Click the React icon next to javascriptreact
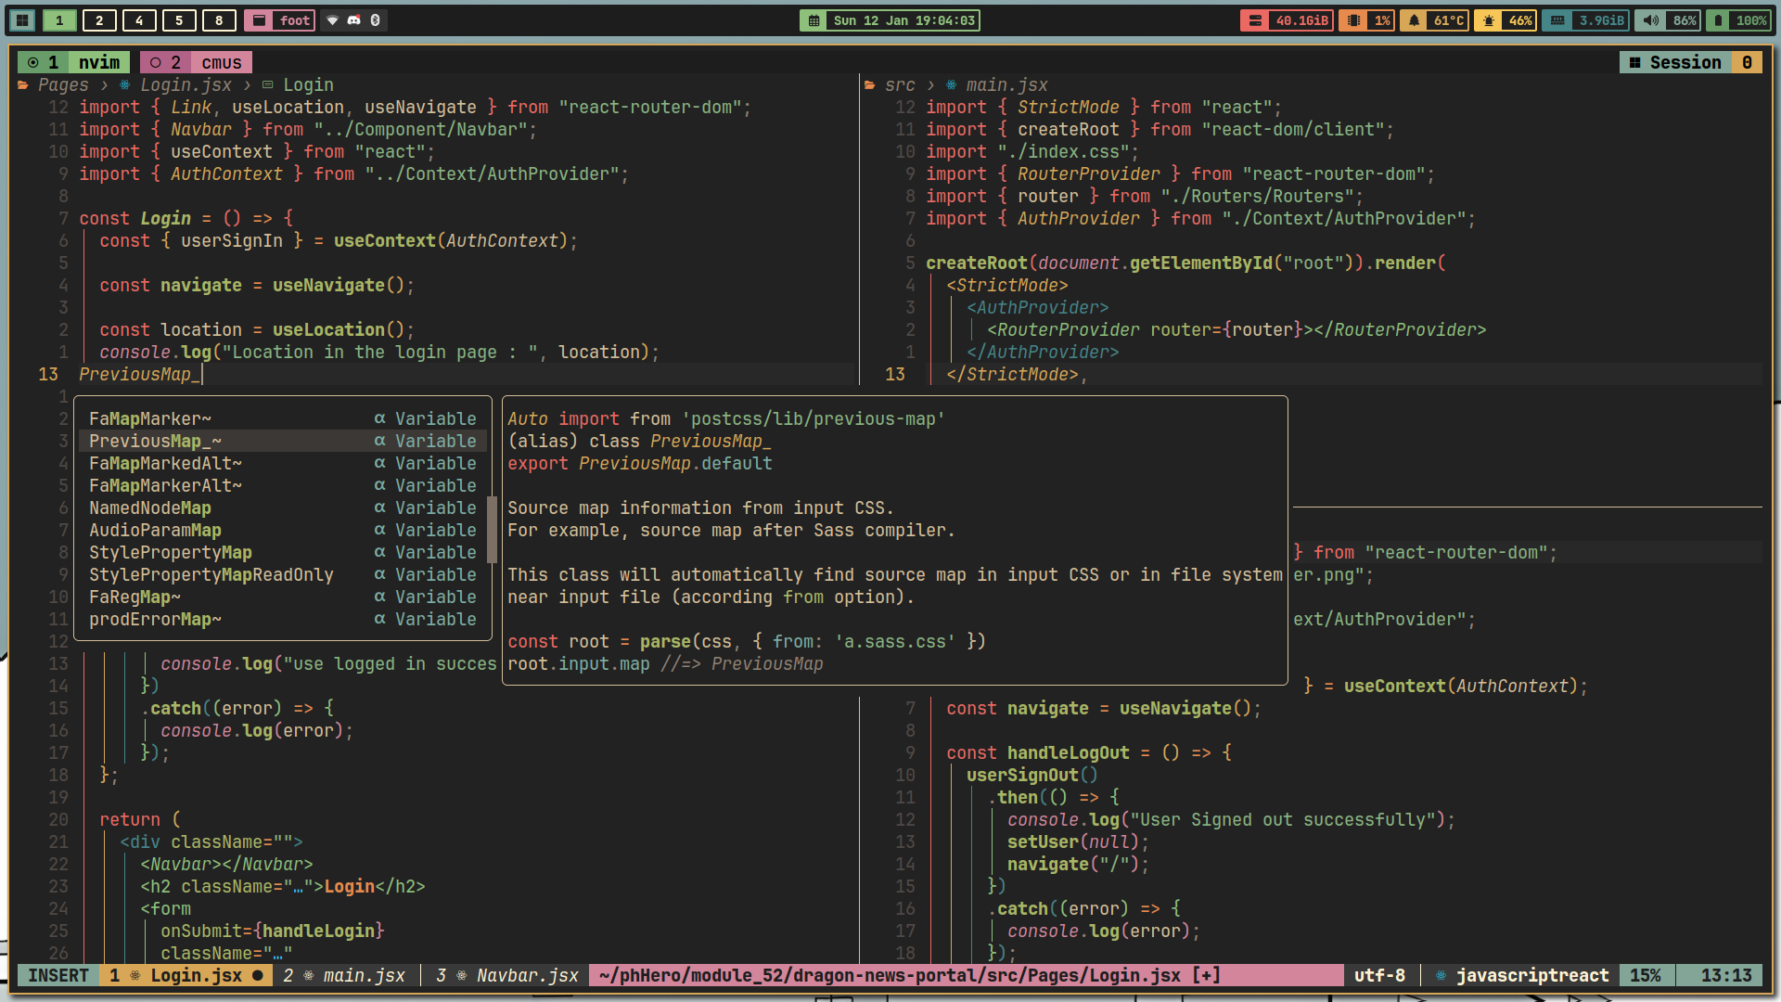The image size is (1781, 1002). (1441, 975)
